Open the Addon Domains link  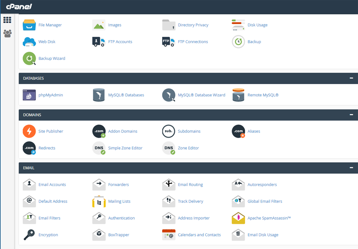point(123,131)
